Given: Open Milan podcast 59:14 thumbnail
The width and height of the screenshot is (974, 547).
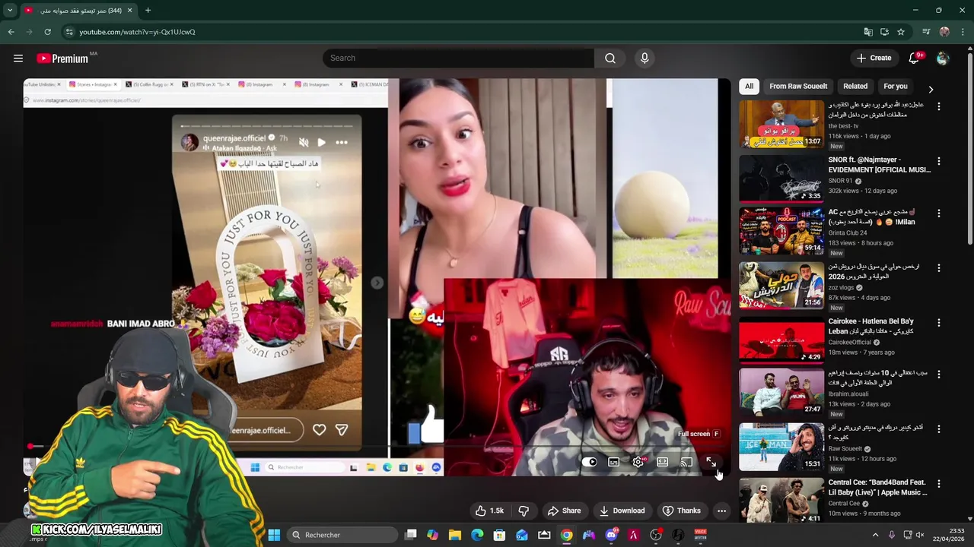Looking at the screenshot, I should 781,231.
